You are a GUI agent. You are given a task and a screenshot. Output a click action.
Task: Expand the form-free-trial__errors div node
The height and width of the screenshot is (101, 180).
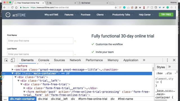[24, 88]
